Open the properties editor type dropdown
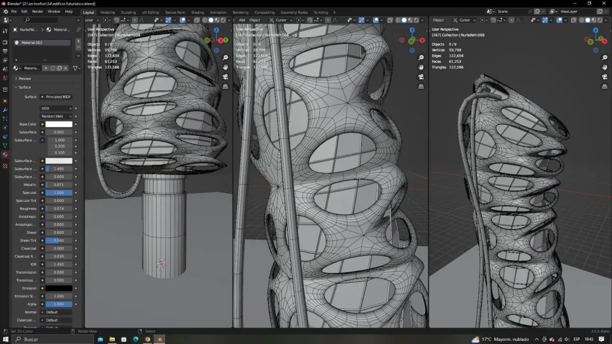The height and width of the screenshot is (344, 612). (7, 20)
